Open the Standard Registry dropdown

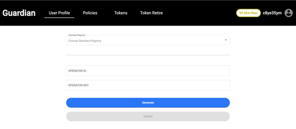tap(148, 40)
